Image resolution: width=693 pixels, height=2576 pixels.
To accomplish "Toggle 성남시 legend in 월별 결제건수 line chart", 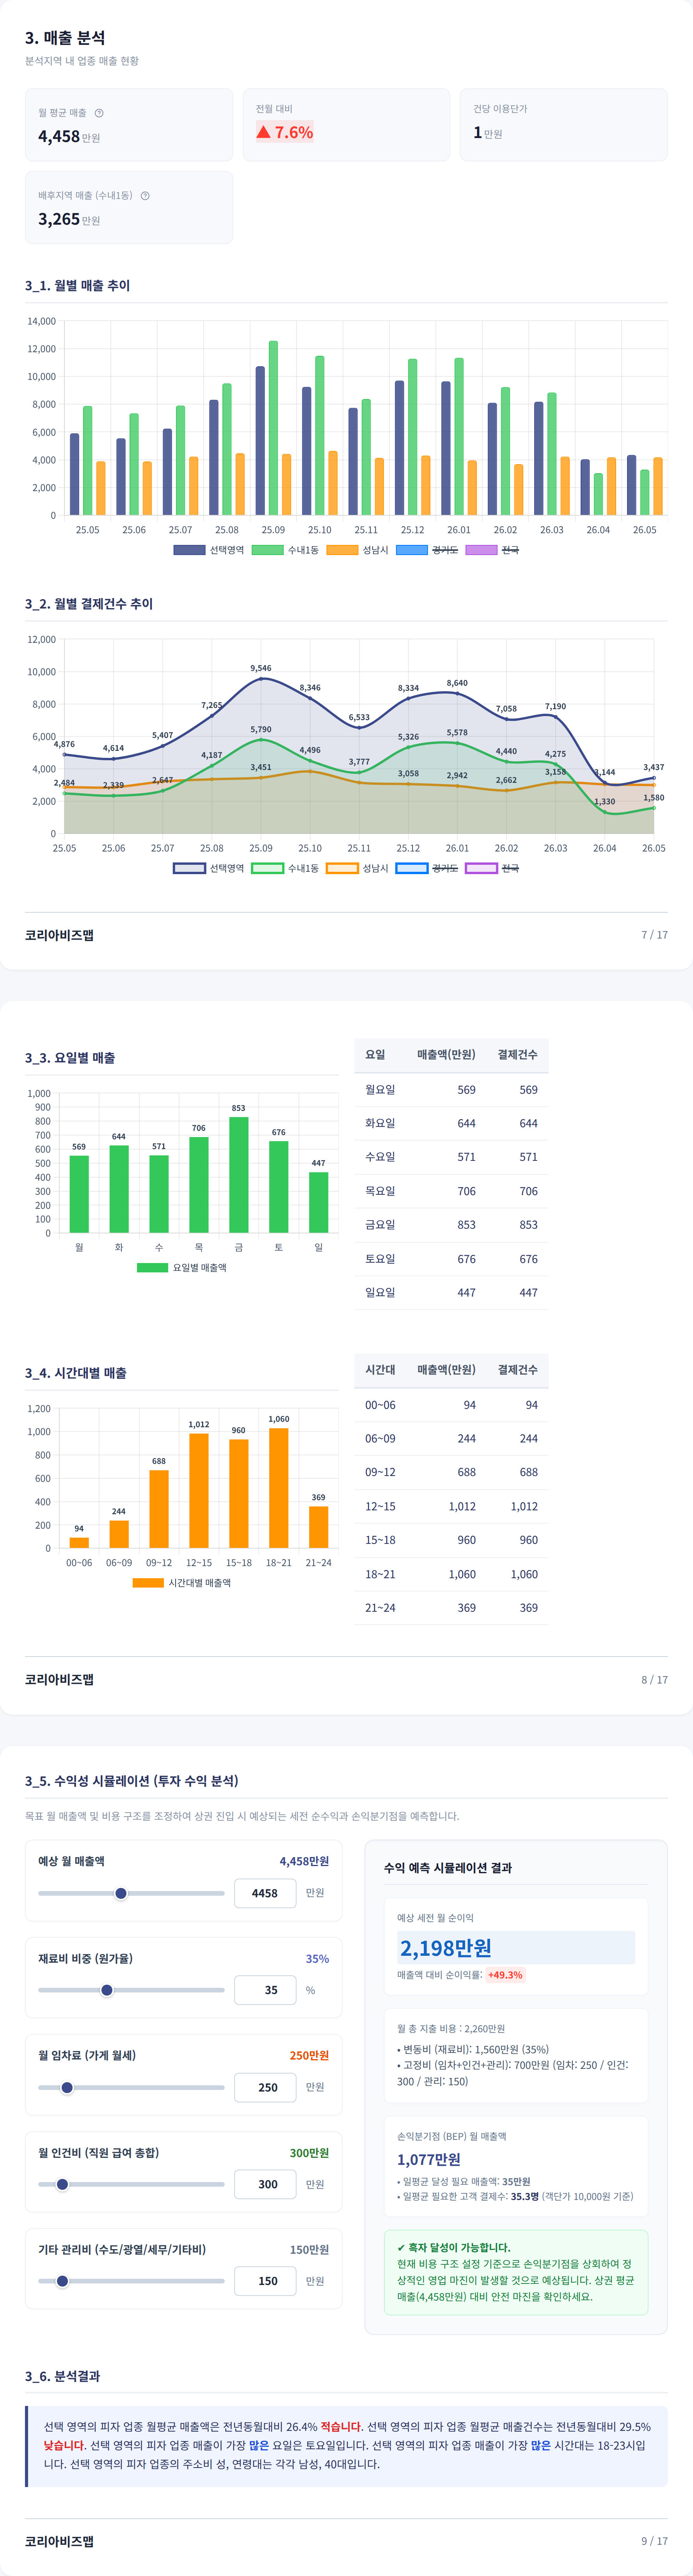I will coord(358,868).
